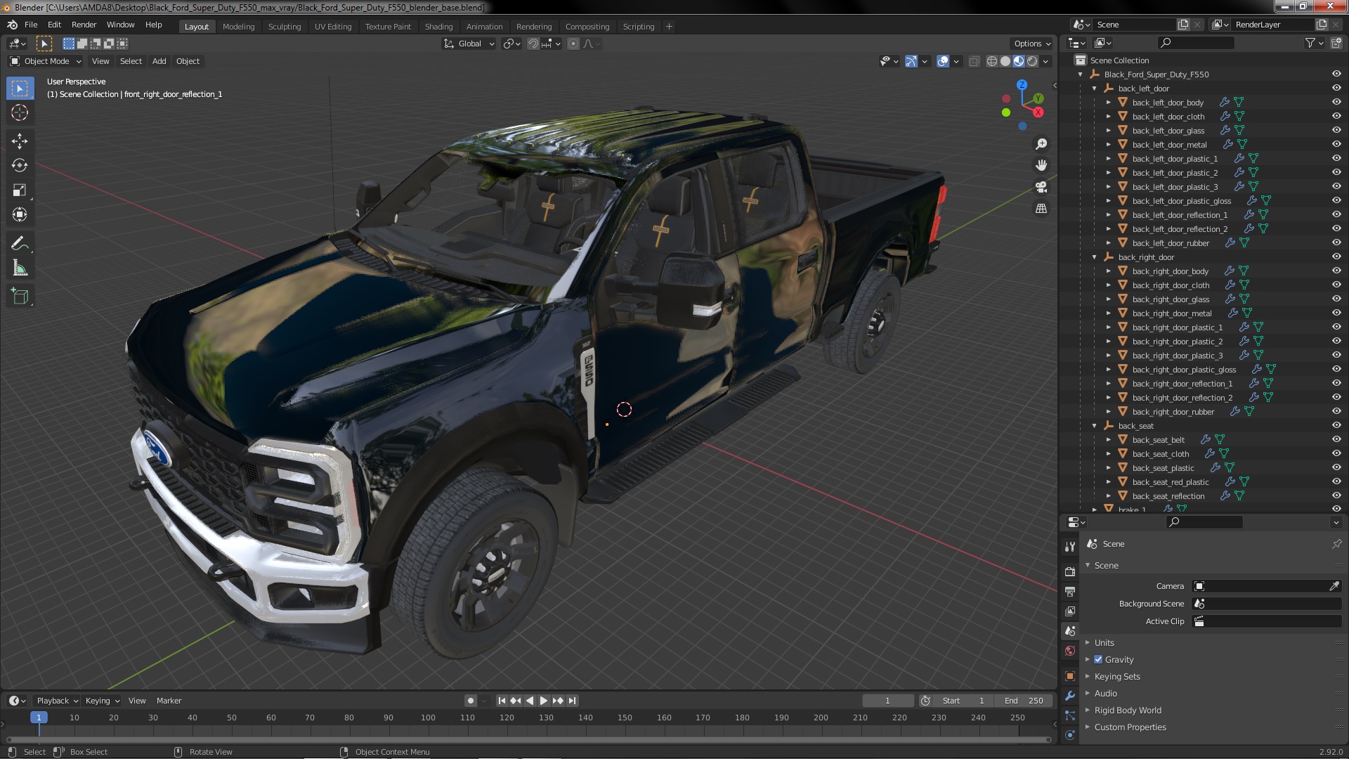Click the Zoom view gizmo icon
Image resolution: width=1349 pixels, height=759 pixels.
(x=1041, y=144)
